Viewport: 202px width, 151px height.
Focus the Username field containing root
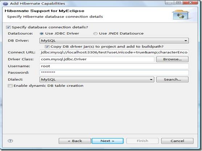click(114, 66)
